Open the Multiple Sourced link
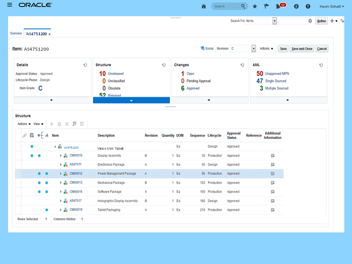 [x=277, y=88]
